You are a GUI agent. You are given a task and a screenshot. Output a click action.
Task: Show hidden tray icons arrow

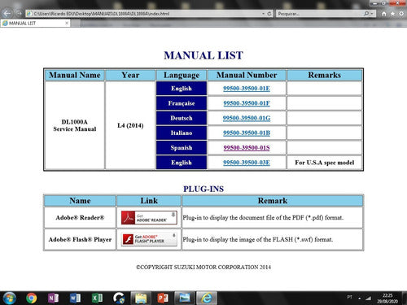[x=360, y=298]
